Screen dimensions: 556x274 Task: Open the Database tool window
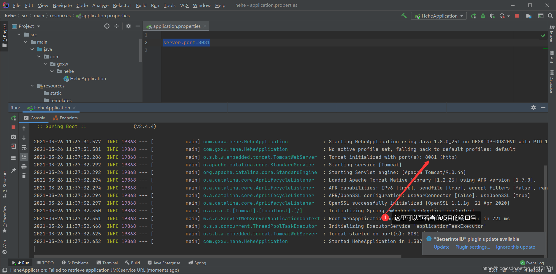click(552, 82)
